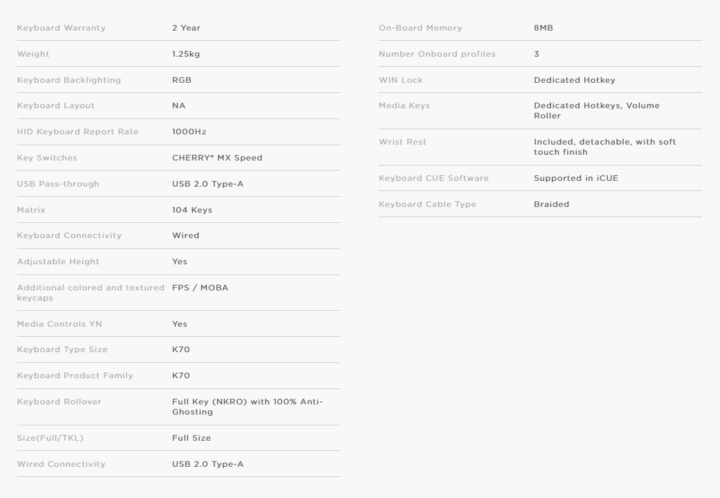The width and height of the screenshot is (720, 498).
Task: Click the On-Board Memory label
Action: (421, 28)
